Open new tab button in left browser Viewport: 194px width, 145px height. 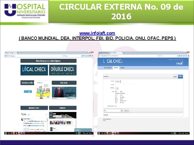pyautogui.click(x=18, y=53)
